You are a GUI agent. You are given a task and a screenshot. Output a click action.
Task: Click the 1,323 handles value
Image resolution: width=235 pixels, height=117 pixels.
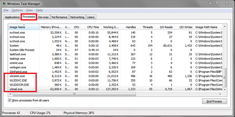132,89
